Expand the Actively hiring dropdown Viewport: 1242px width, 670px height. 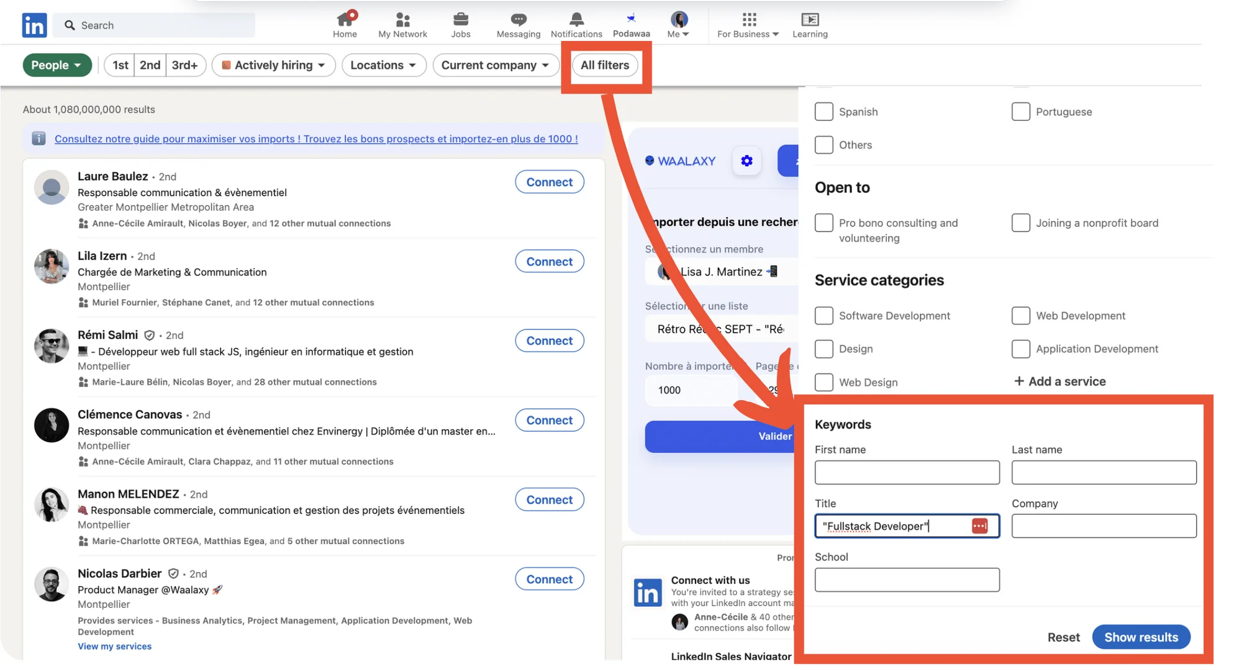coord(273,65)
